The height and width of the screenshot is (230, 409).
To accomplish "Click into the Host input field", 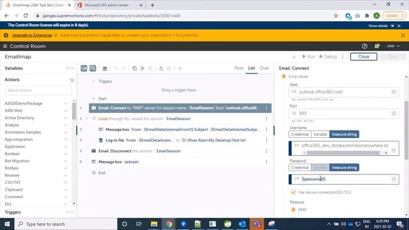I will [x=344, y=92].
